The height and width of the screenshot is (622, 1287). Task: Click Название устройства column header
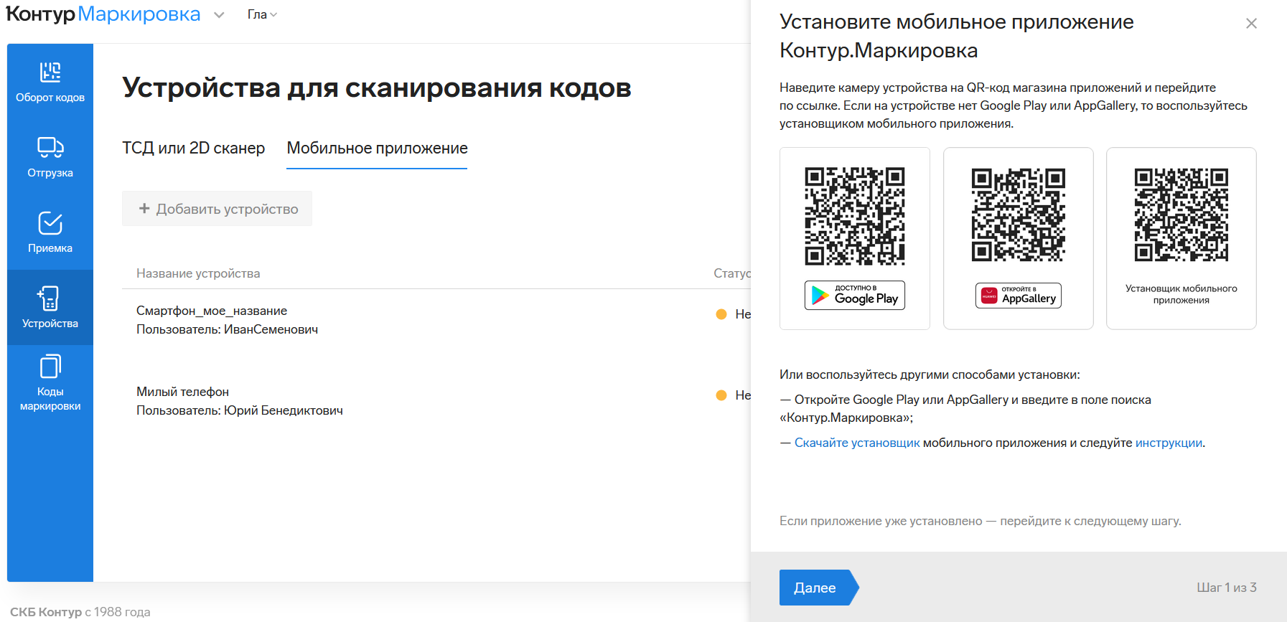198,273
